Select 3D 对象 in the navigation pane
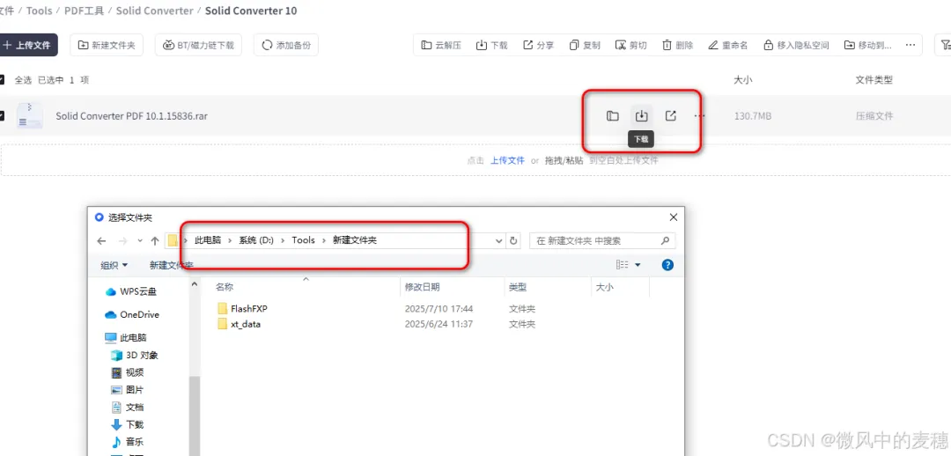Viewport: 951px width, 456px height. 134,356
